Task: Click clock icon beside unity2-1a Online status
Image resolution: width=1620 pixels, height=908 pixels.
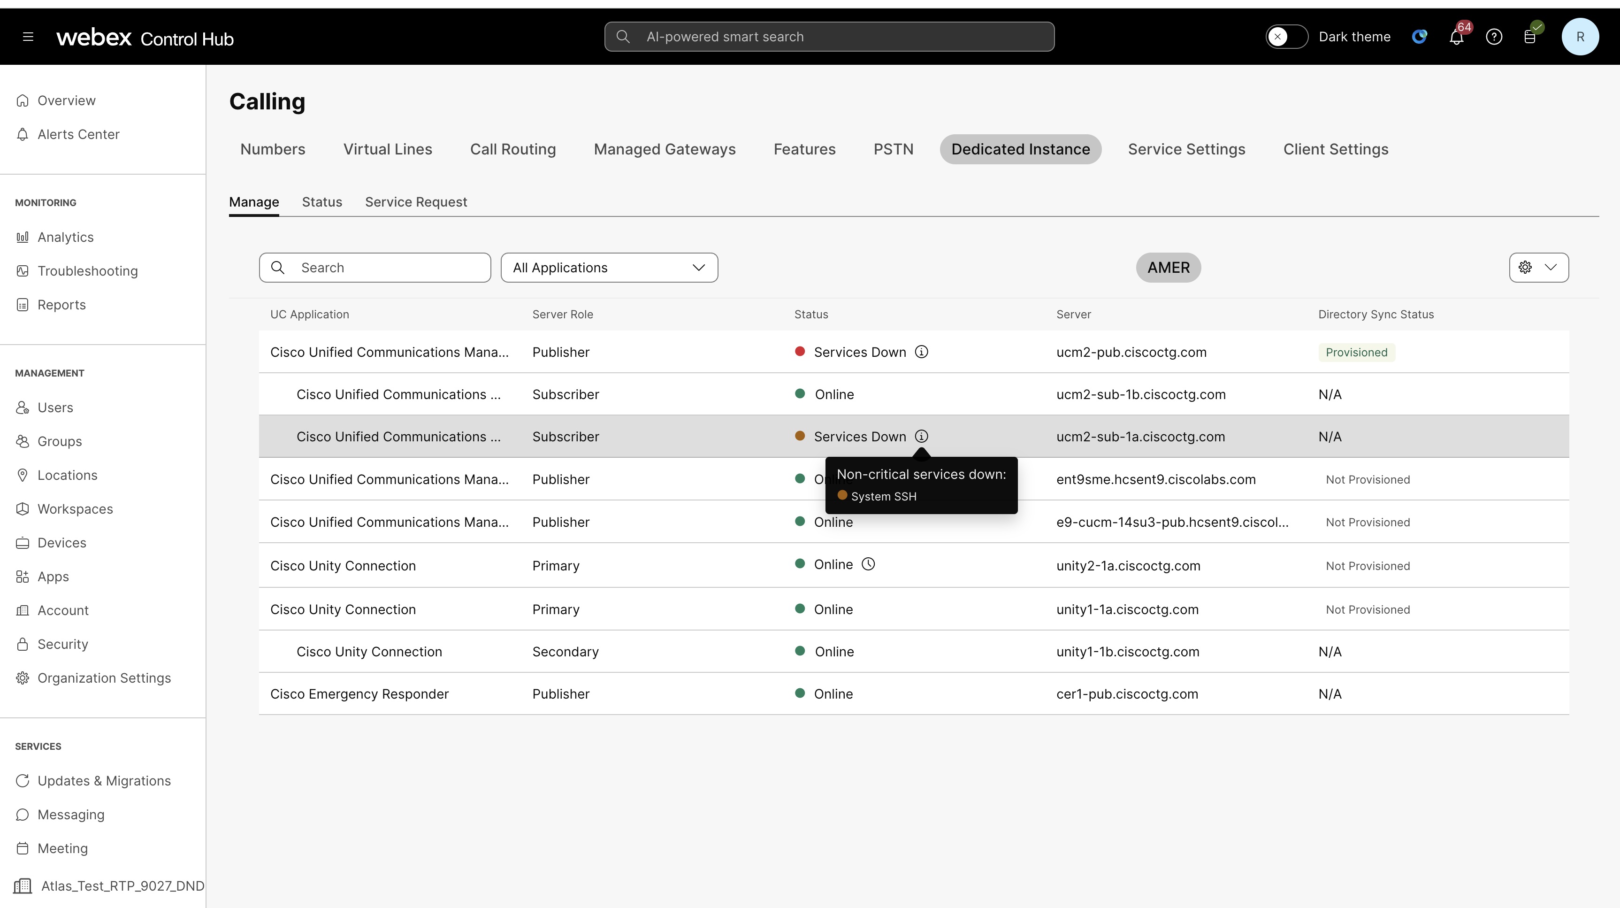Action: 868,564
